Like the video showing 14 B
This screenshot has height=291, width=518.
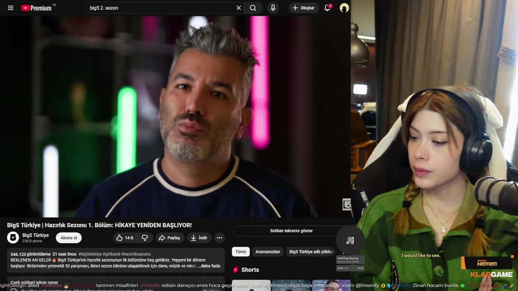tap(125, 238)
